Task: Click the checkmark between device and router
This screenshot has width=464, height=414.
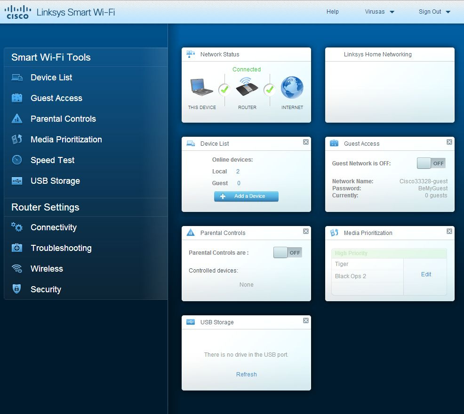Action: tap(224, 90)
